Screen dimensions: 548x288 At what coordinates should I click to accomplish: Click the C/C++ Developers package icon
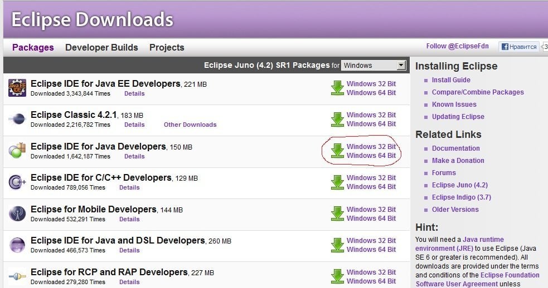[17, 182]
